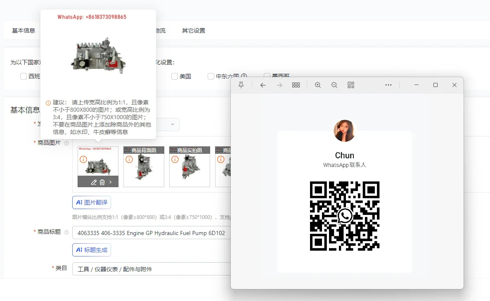Screen dimensions: 490x301
Task: Click AI 图片翻译 button
Action: pyautogui.click(x=92, y=202)
